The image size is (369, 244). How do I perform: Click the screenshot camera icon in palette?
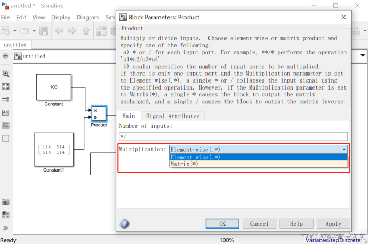[x=6, y=202]
